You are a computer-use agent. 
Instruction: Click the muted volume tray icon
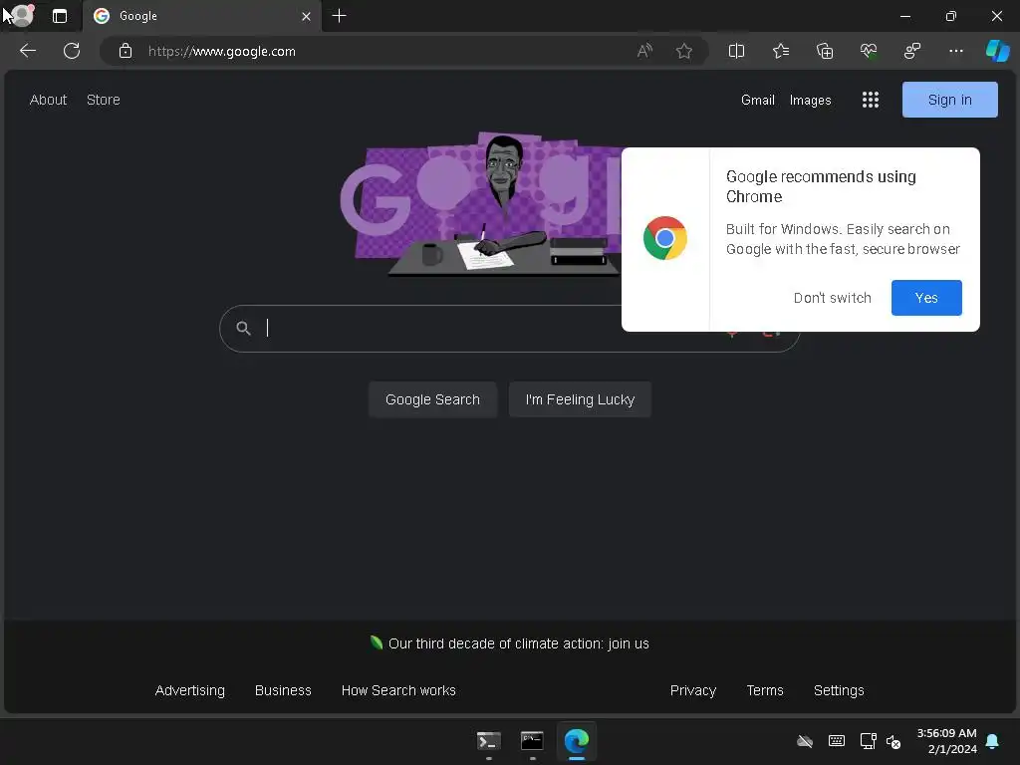893,741
